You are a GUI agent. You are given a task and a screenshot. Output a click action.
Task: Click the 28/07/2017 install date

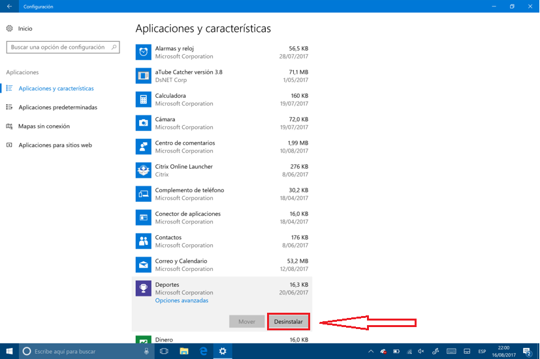pos(293,56)
